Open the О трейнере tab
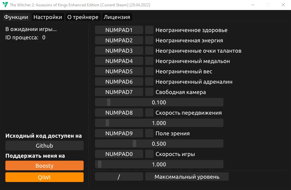The width and height of the screenshot is (291, 190). tap(83, 17)
